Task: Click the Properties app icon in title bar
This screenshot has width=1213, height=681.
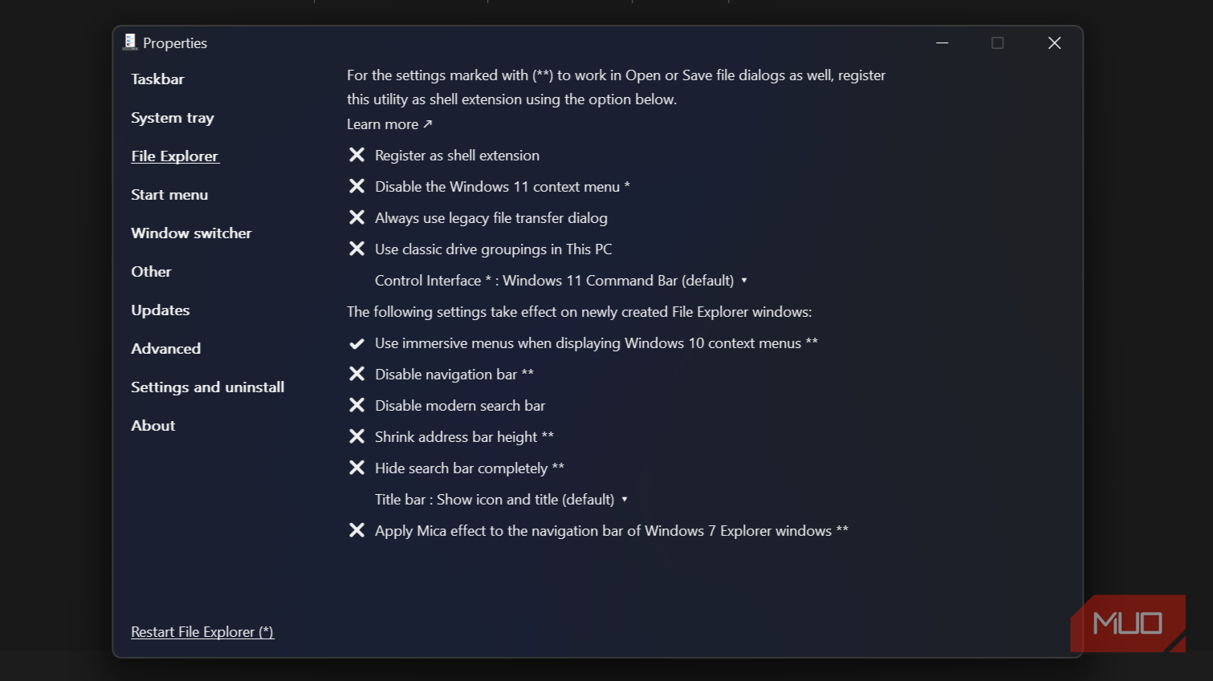Action: point(130,43)
